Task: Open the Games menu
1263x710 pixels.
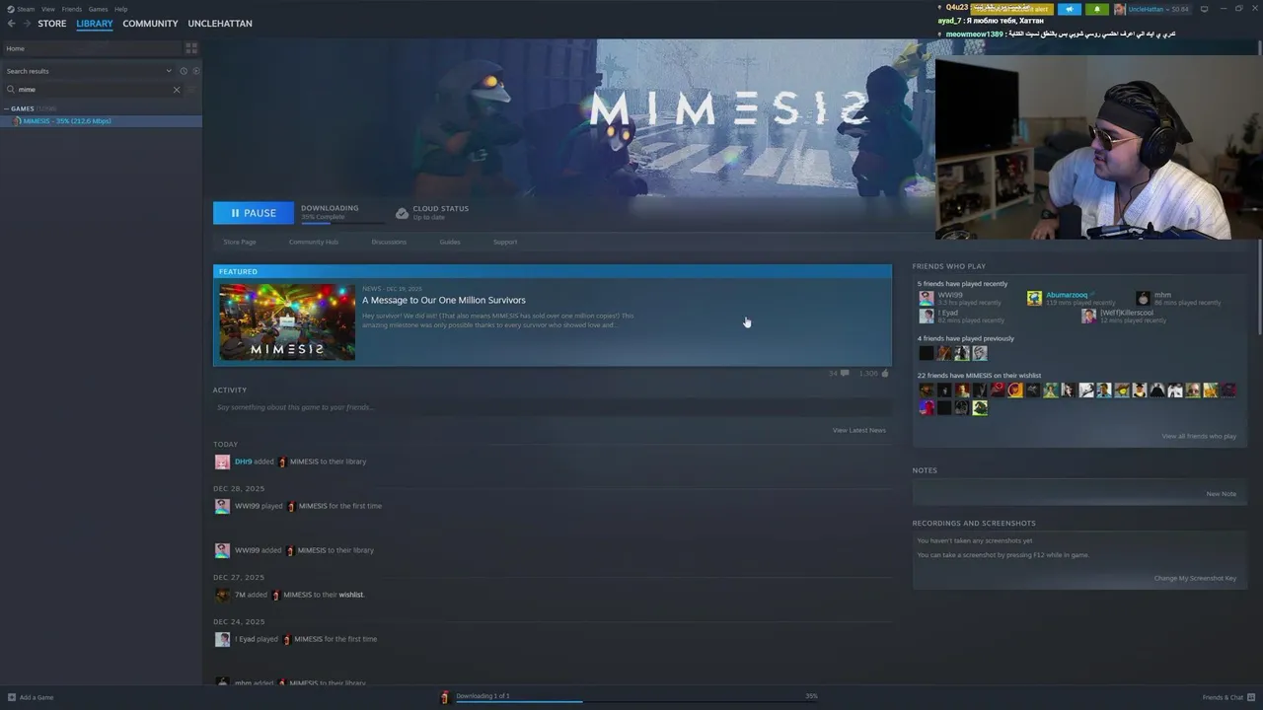Action: pos(98,9)
